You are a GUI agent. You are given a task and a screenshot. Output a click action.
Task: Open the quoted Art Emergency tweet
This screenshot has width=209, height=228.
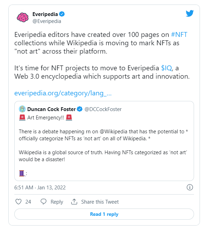104,141
